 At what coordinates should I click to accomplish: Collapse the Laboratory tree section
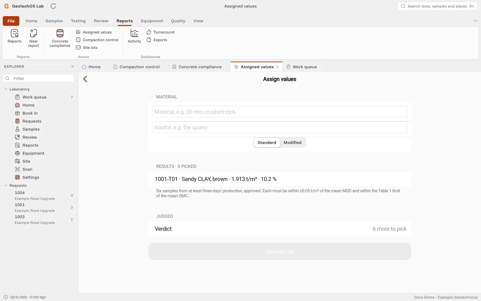pyautogui.click(x=6, y=89)
